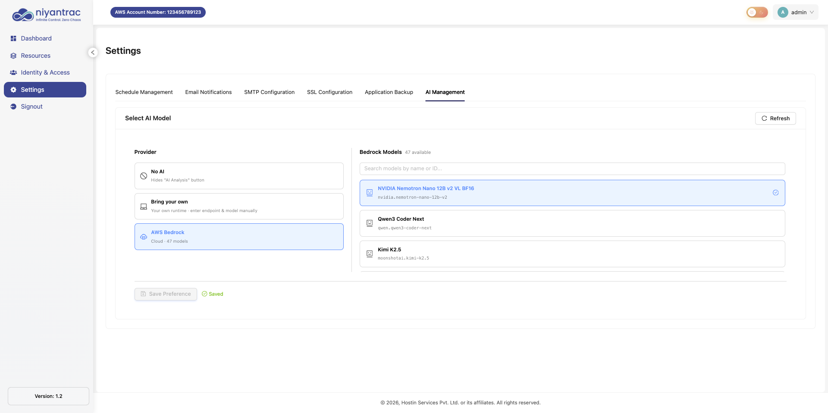Image resolution: width=828 pixels, height=413 pixels.
Task: Click the Resources layers icon
Action: (13, 56)
